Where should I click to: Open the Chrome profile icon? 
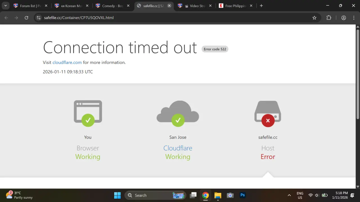[344, 18]
